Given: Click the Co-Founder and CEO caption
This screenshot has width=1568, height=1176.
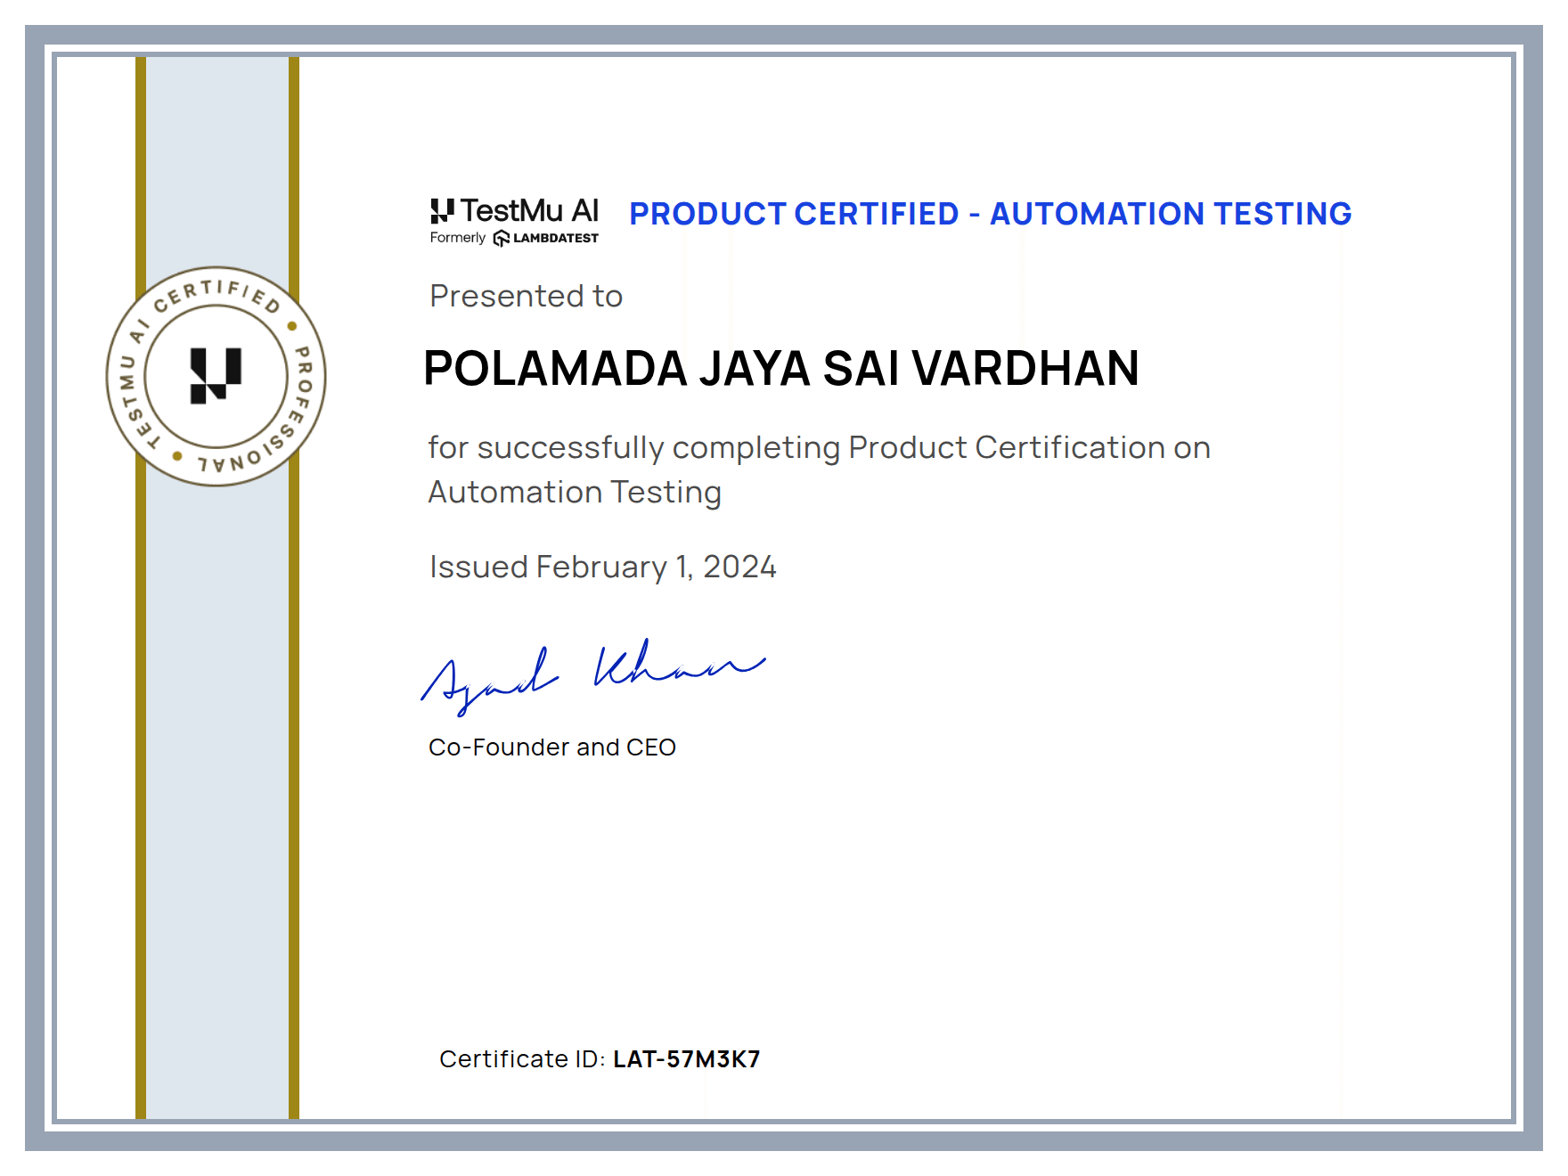Looking at the screenshot, I should tap(552, 747).
